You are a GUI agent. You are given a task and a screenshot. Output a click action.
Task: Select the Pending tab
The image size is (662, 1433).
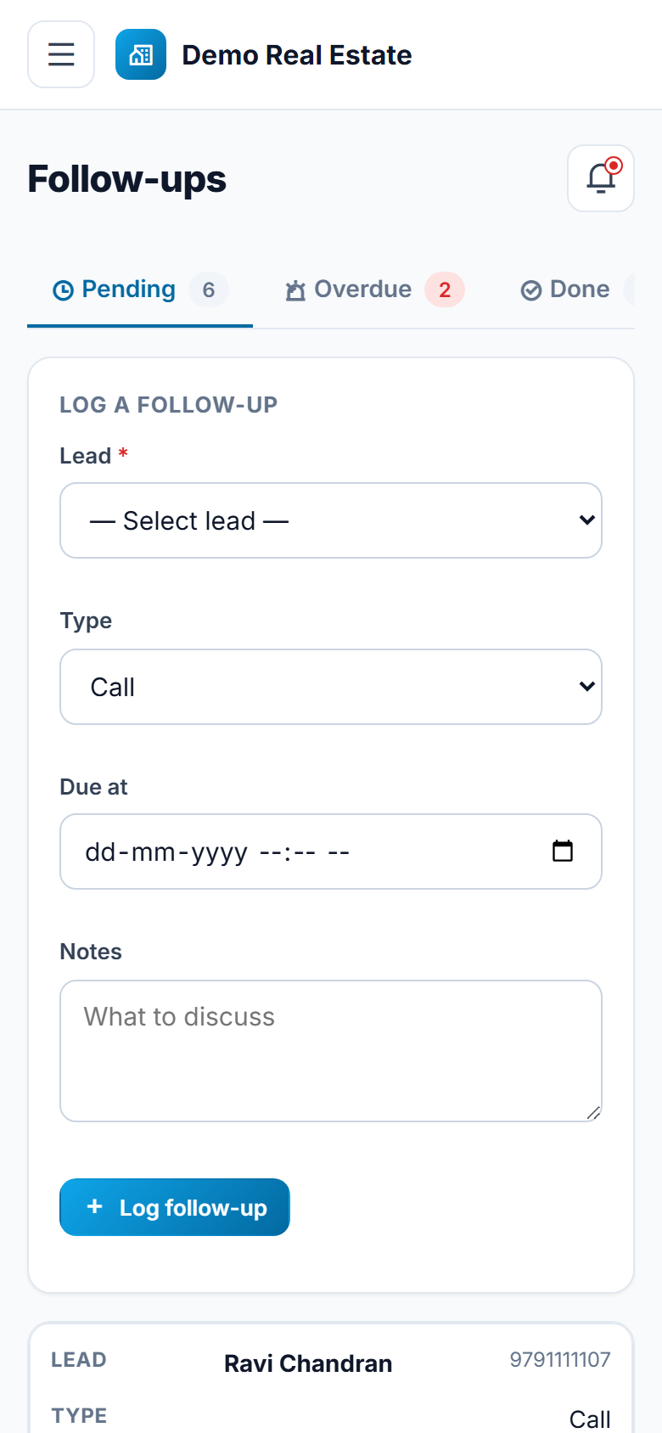[140, 289]
